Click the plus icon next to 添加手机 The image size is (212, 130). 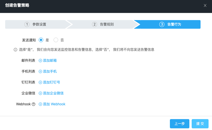point(40,71)
